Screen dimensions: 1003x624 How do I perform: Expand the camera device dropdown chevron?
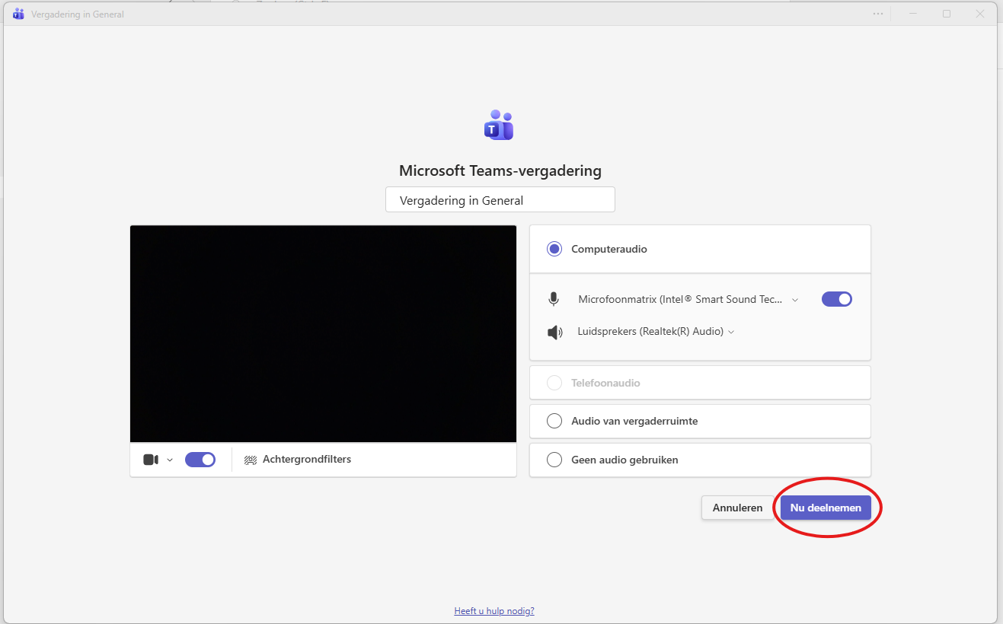pos(170,460)
